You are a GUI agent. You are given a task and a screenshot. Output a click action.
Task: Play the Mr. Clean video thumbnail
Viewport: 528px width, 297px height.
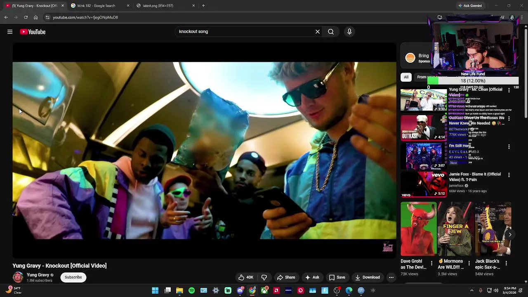424,100
